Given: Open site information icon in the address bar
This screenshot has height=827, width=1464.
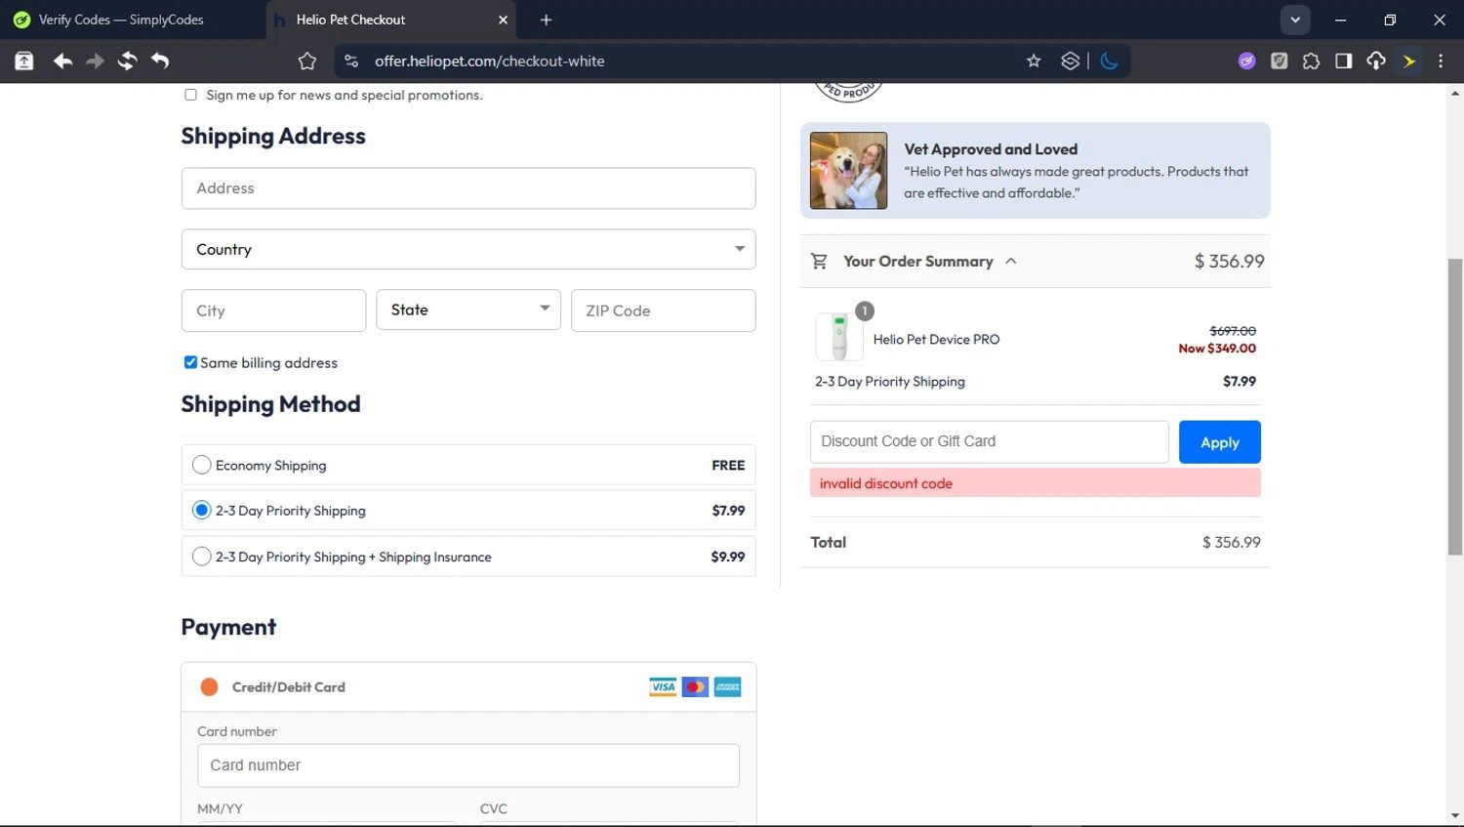Looking at the screenshot, I should (x=351, y=61).
